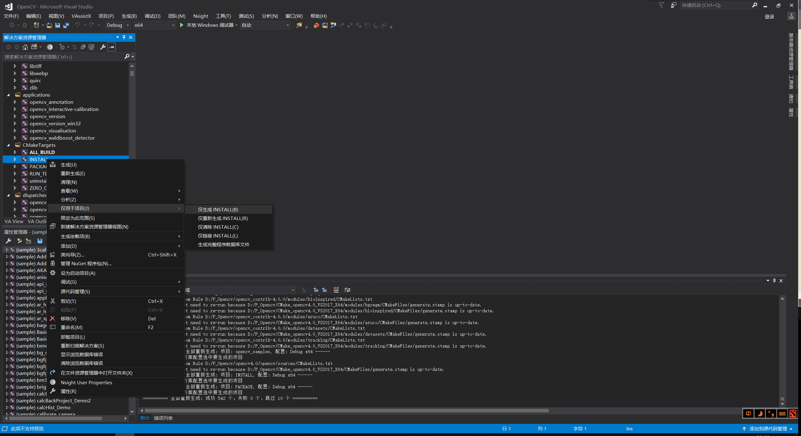Expand the ALL_BUILD project node
801x436 pixels.
point(15,152)
